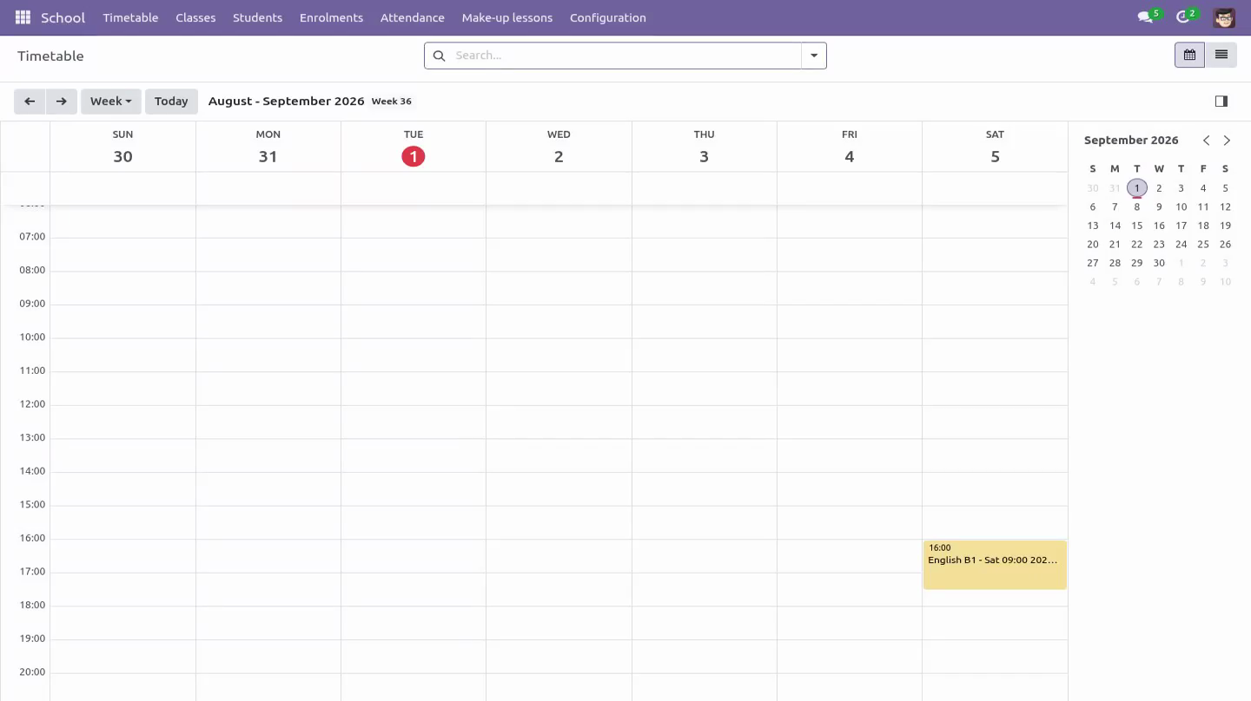Show previous month in mini calendar
The image size is (1251, 701).
1206,141
